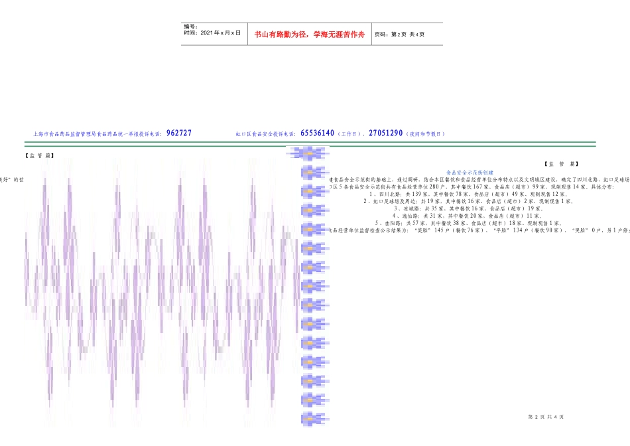This screenshot has width=630, height=446.
Task: Click the left '【监管篇】' section heading
Action: [39, 156]
